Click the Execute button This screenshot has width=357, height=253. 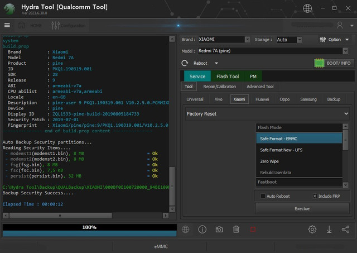click(x=302, y=208)
